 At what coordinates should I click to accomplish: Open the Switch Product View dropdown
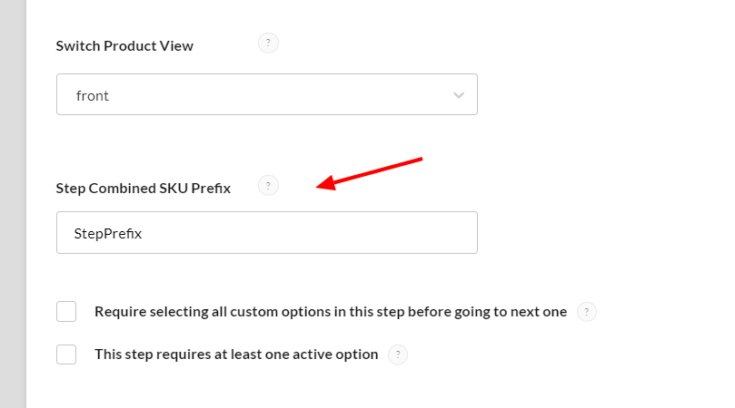(x=266, y=95)
